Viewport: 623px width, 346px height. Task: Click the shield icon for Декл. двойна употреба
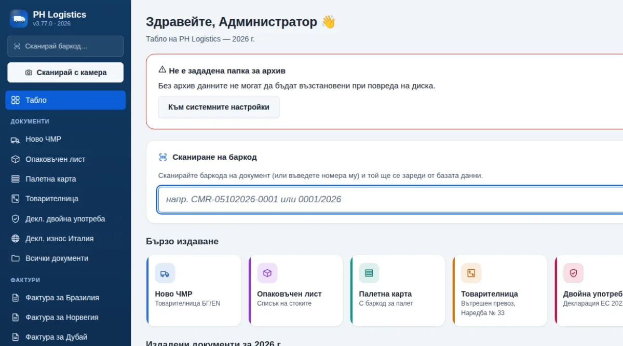coord(16,219)
